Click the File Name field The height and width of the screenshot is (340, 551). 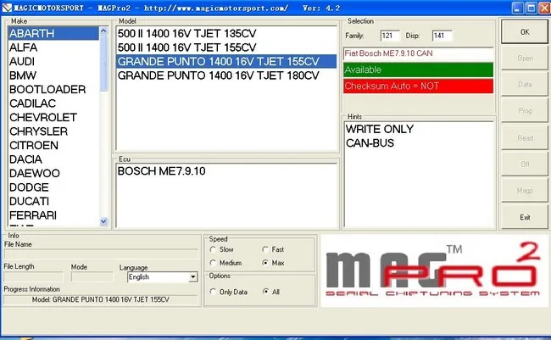click(101, 254)
